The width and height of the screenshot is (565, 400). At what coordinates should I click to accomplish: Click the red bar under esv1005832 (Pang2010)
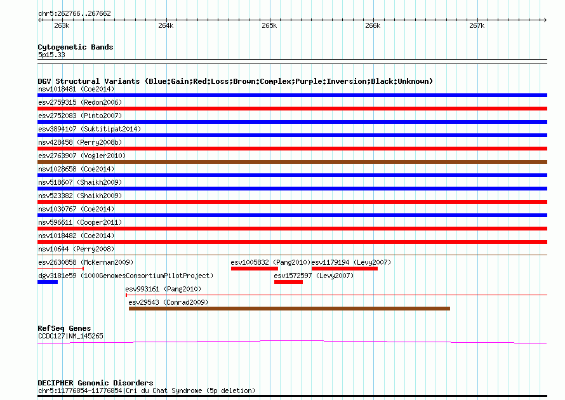[x=254, y=269]
